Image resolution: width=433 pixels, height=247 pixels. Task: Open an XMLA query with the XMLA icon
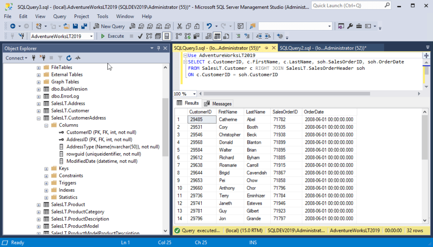click(159, 26)
